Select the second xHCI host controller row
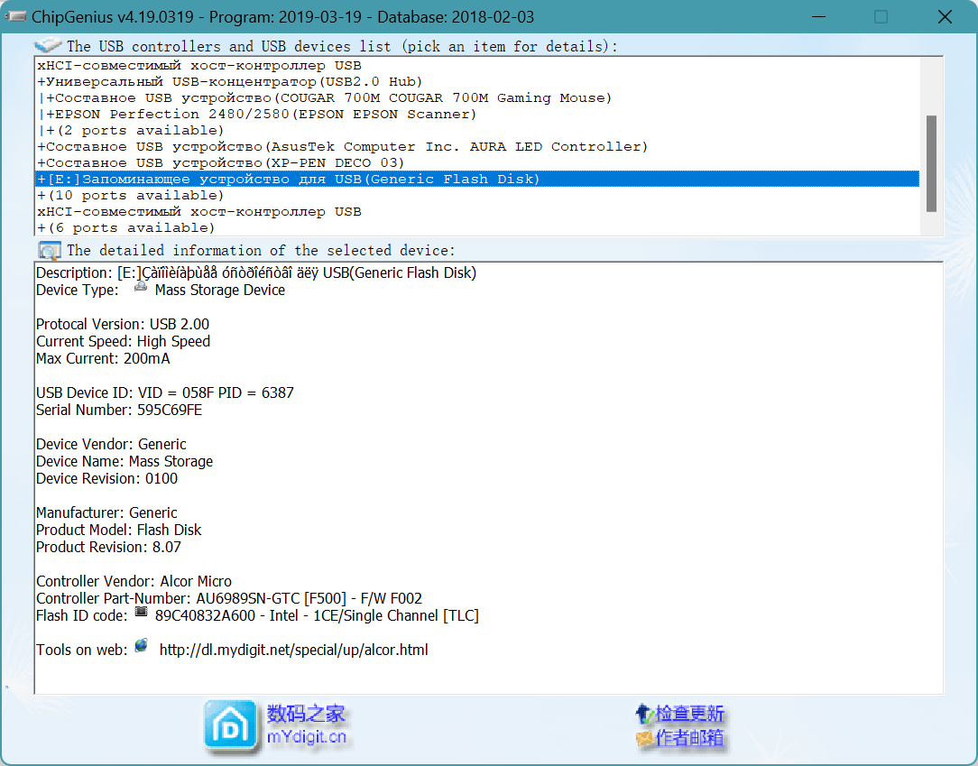The image size is (978, 766). click(x=477, y=211)
